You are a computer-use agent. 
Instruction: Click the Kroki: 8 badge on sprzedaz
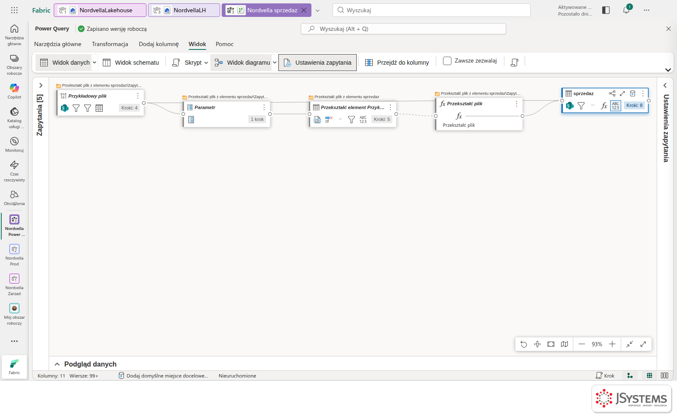click(634, 106)
